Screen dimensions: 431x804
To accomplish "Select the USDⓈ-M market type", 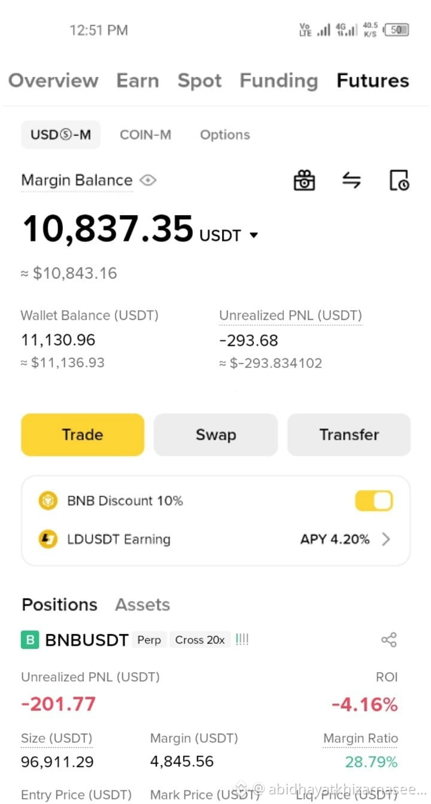I will point(61,135).
